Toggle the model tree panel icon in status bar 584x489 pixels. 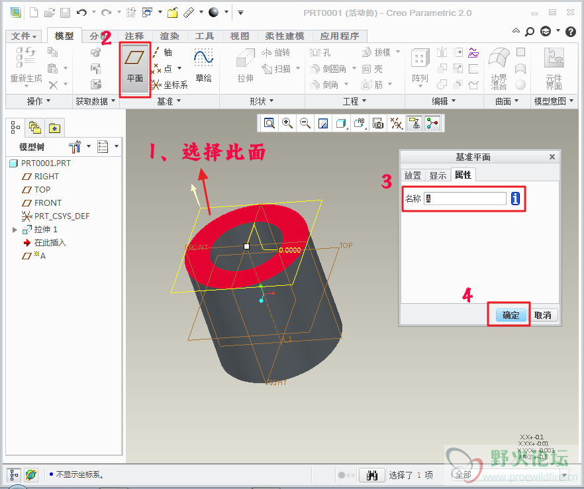coord(14,475)
